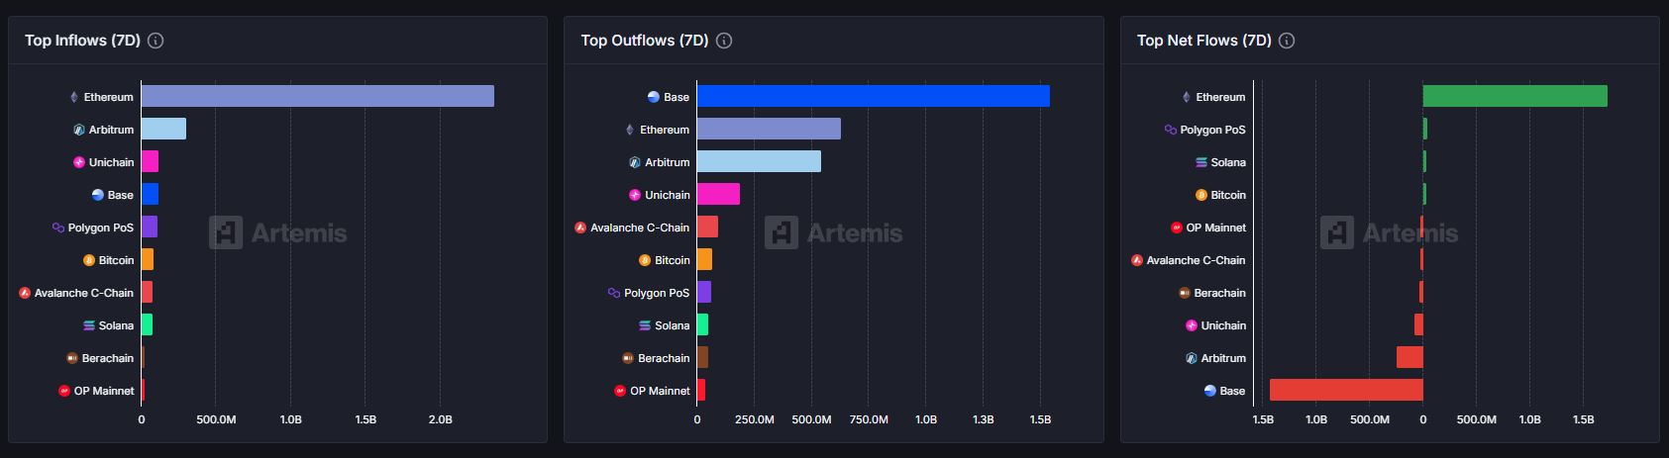The height and width of the screenshot is (458, 1669).
Task: Click the OP Mainnet label in Top Net Flows
Action: click(x=1216, y=228)
